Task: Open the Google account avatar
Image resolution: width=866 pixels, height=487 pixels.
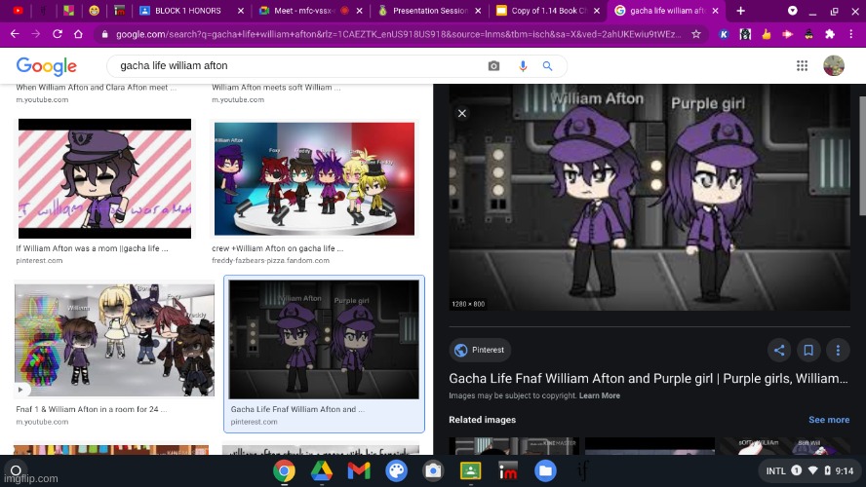Action: (x=834, y=65)
